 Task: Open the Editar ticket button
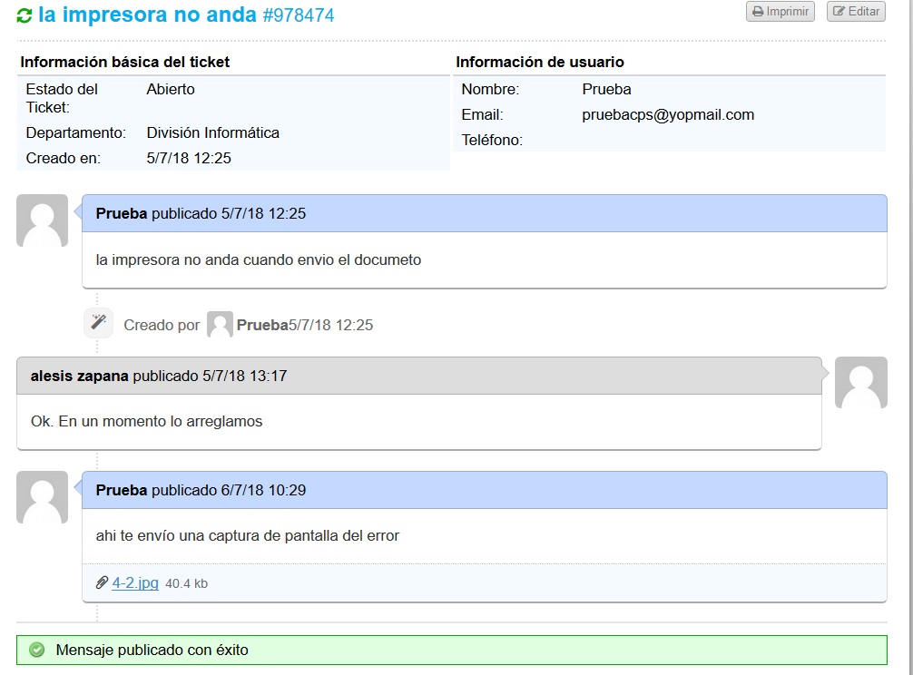(x=855, y=12)
